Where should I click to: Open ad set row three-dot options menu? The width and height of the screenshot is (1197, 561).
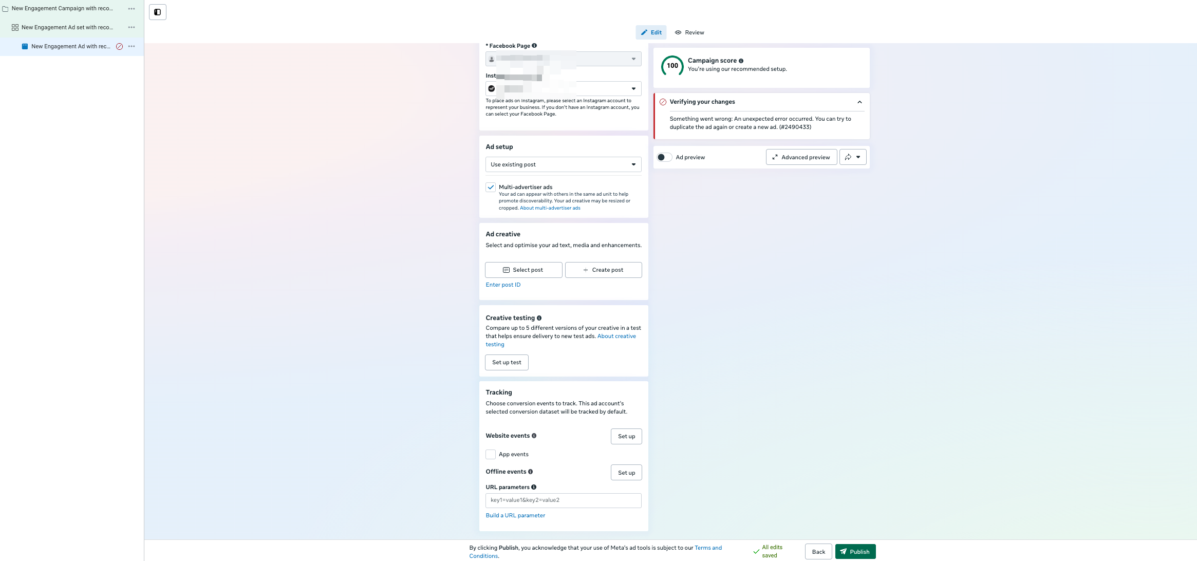point(132,27)
